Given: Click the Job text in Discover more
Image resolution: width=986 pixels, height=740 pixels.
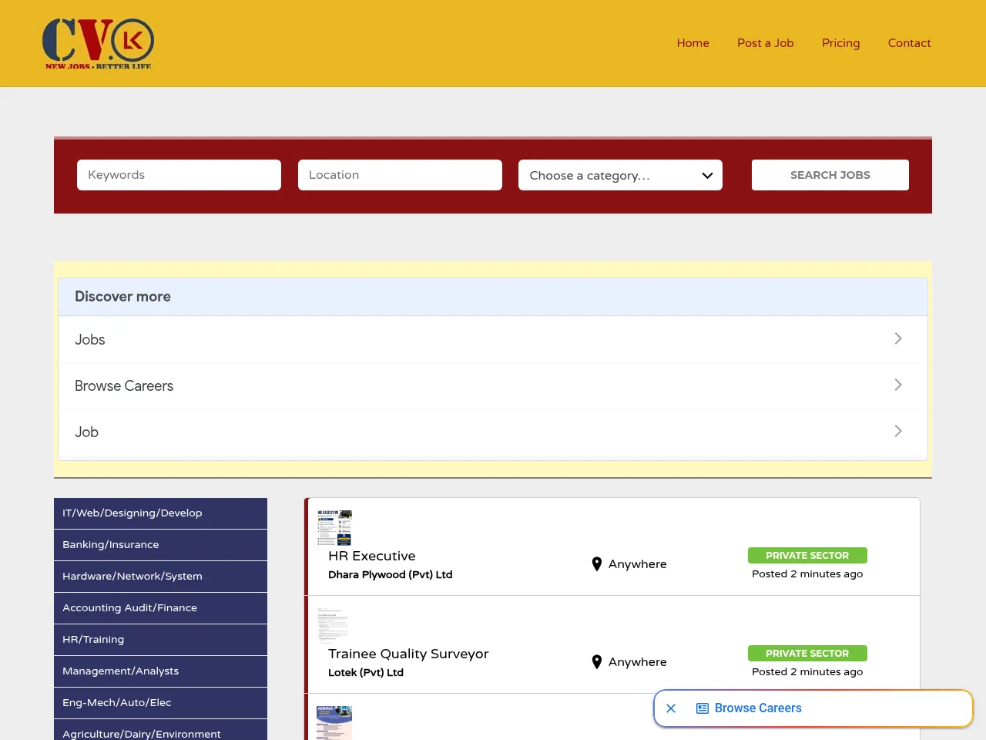Looking at the screenshot, I should click(x=87, y=432).
